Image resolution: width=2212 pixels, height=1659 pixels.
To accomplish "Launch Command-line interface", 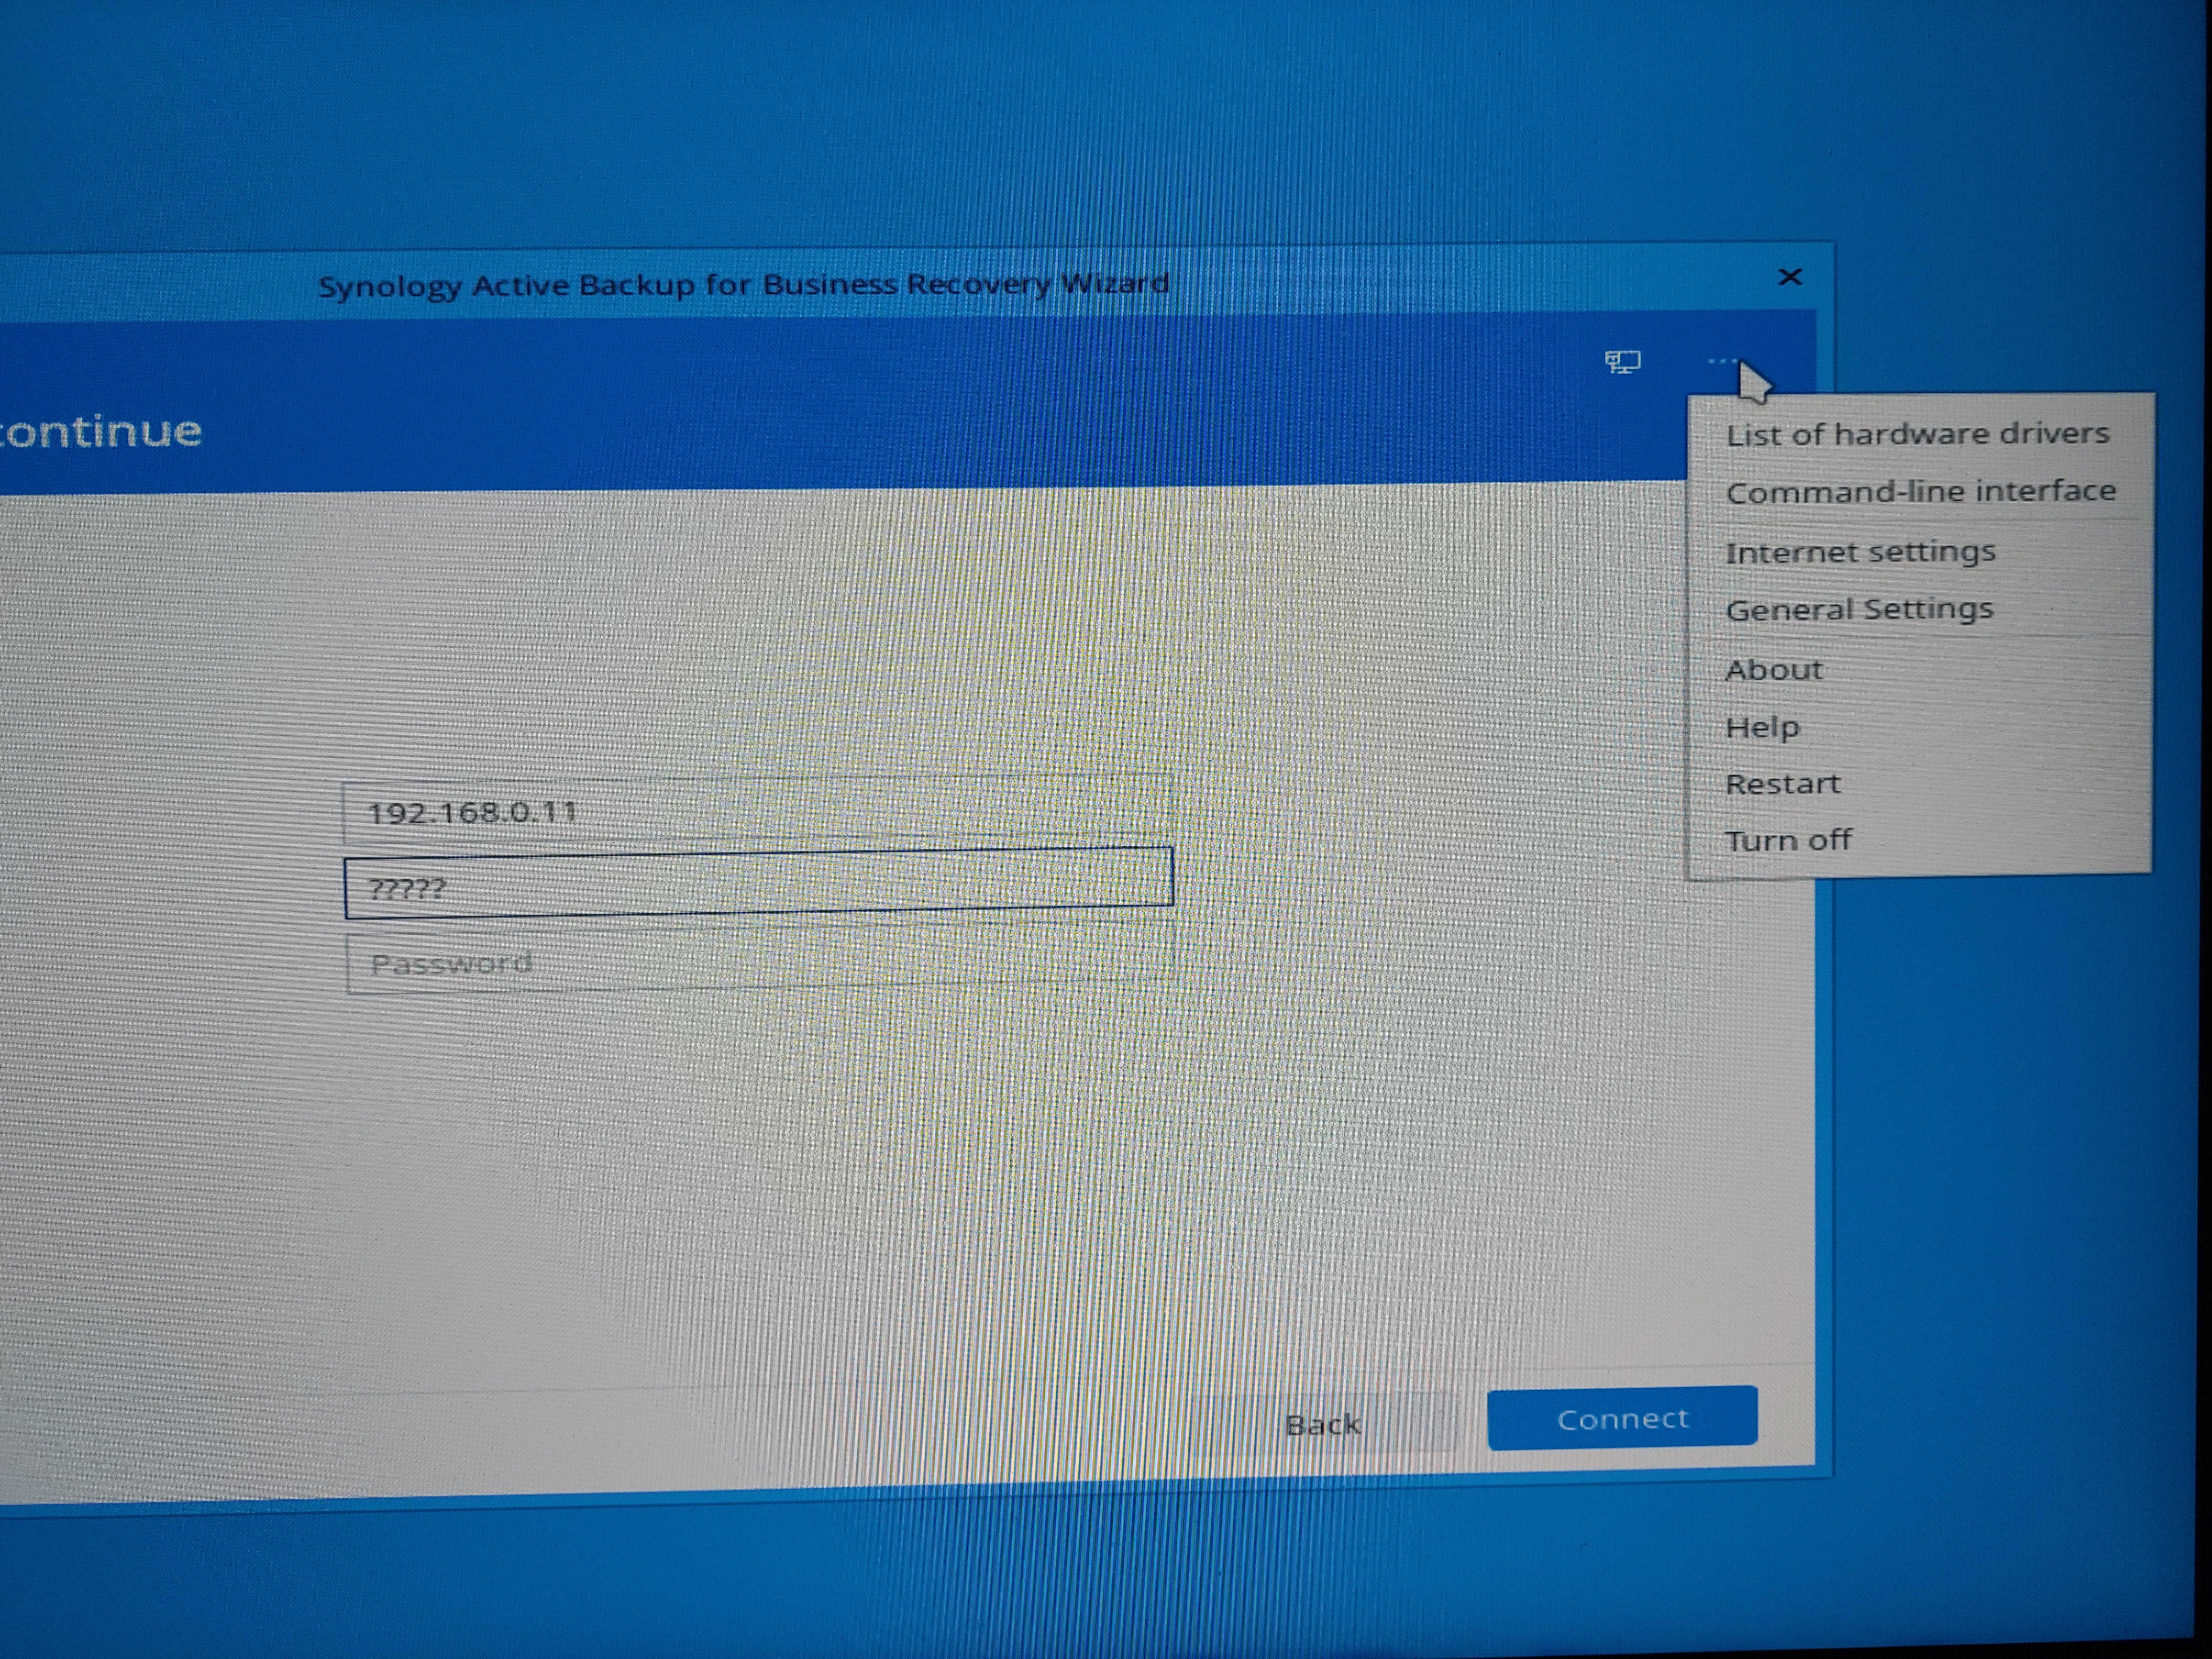I will (1920, 491).
